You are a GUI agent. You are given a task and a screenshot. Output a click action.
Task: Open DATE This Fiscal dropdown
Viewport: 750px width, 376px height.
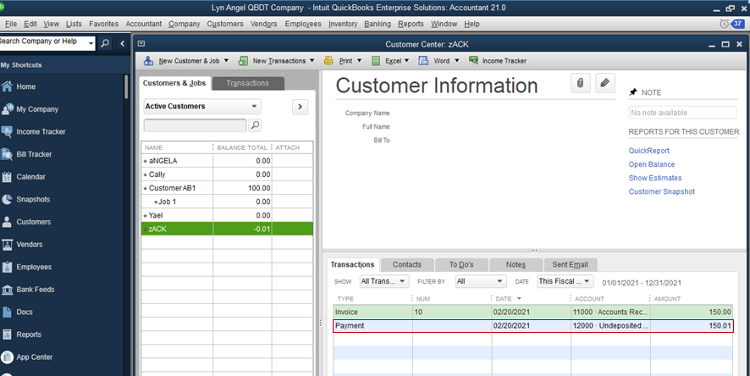(x=565, y=281)
